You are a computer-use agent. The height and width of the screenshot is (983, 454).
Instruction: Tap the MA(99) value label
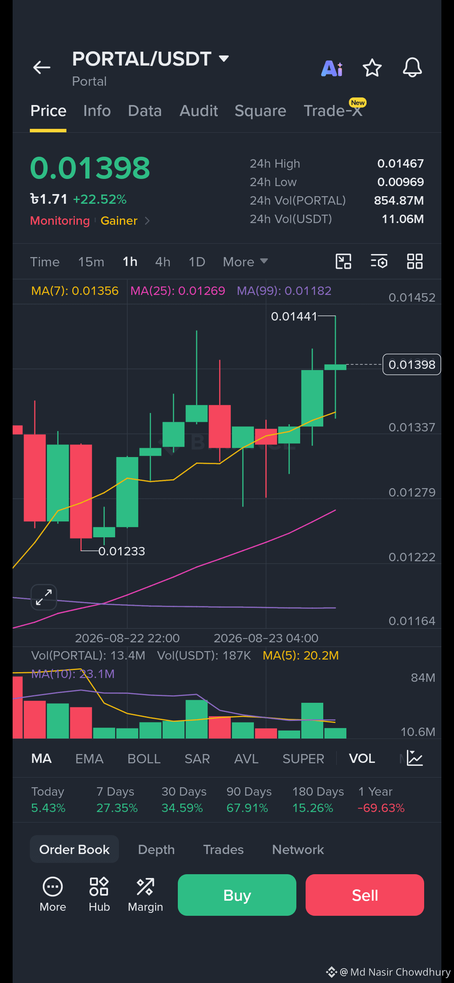284,291
